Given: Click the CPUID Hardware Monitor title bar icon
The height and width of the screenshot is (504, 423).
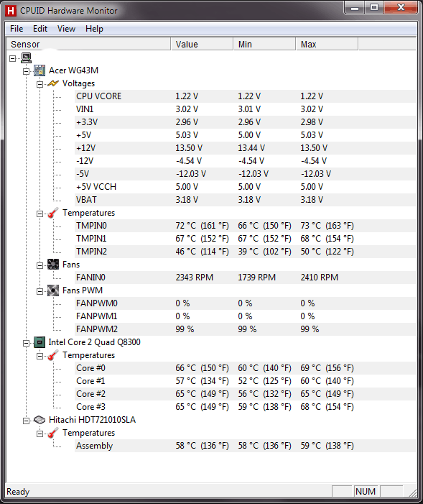Looking at the screenshot, I should click(11, 11).
